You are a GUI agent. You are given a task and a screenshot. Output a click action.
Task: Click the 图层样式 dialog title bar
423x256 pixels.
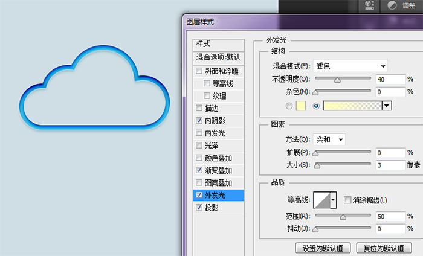[302, 22]
